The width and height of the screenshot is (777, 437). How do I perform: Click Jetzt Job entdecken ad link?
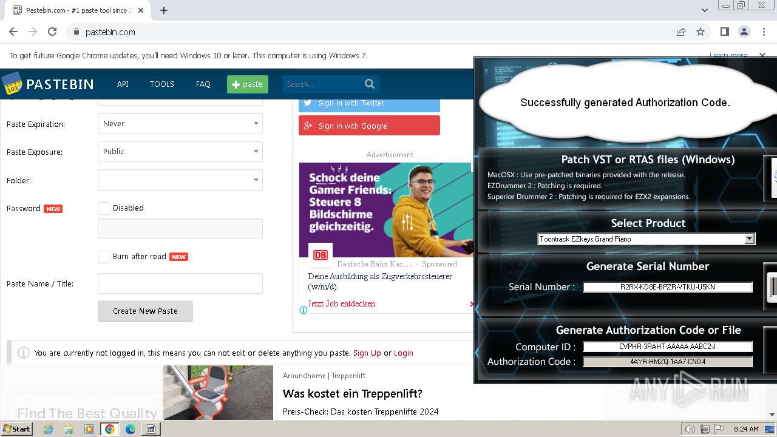click(x=342, y=303)
